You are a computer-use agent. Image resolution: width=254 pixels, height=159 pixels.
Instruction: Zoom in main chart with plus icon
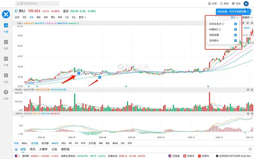pos(243,23)
